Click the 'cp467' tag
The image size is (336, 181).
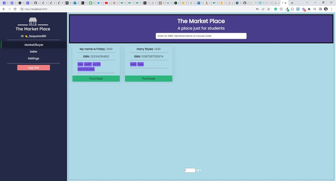pos(88,64)
